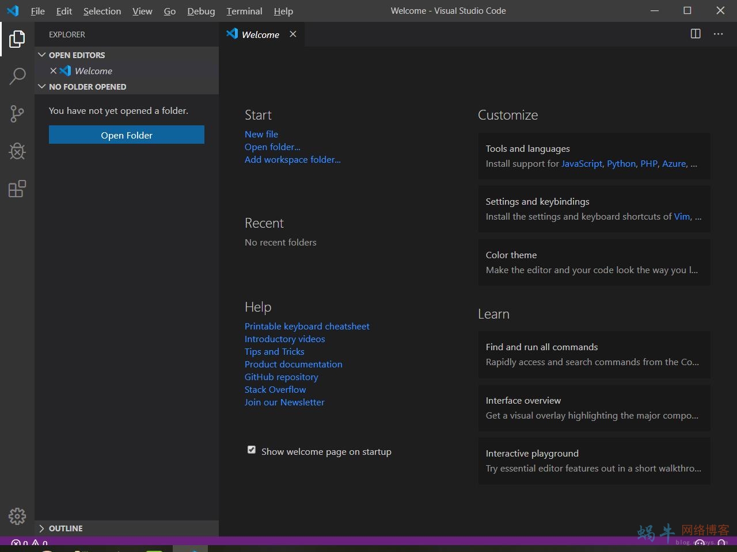Click the New file link
The height and width of the screenshot is (552, 737).
[261, 134]
